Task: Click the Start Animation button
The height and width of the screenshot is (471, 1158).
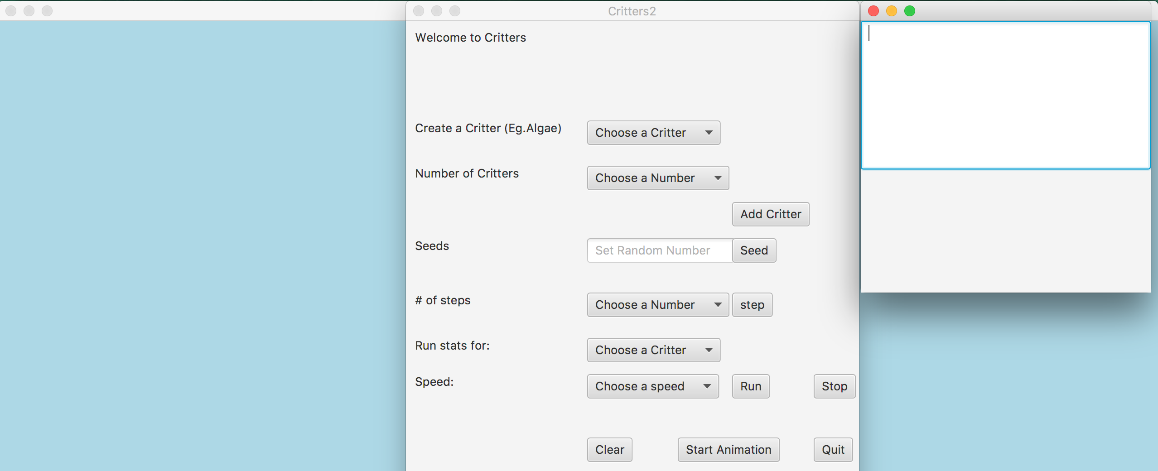Action: tap(728, 449)
